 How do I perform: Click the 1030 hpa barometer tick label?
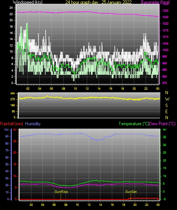click(165, 11)
